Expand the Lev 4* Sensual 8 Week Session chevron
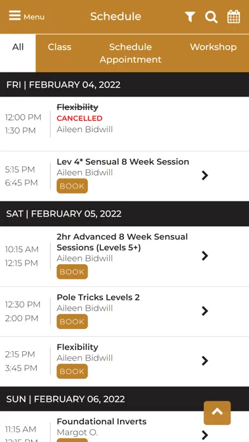Image resolution: width=249 pixels, height=442 pixels. (205, 175)
